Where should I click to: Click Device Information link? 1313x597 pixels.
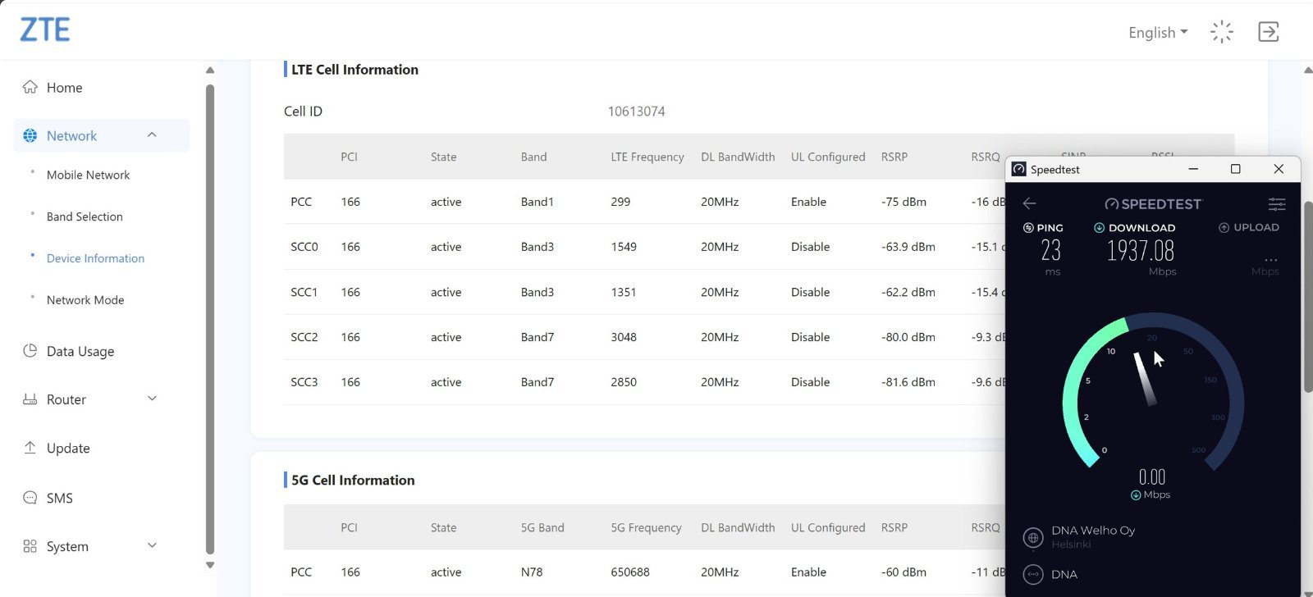(x=95, y=258)
